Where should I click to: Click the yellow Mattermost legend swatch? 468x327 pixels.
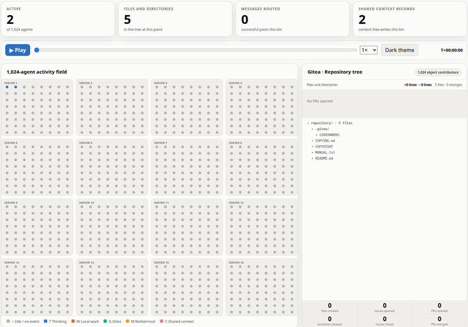(x=127, y=321)
